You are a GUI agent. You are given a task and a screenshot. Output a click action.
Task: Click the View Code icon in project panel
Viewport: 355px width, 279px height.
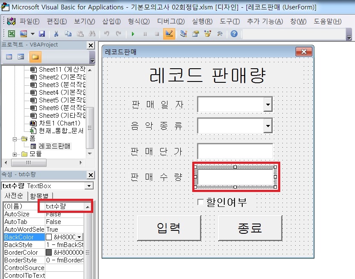tap(9, 57)
